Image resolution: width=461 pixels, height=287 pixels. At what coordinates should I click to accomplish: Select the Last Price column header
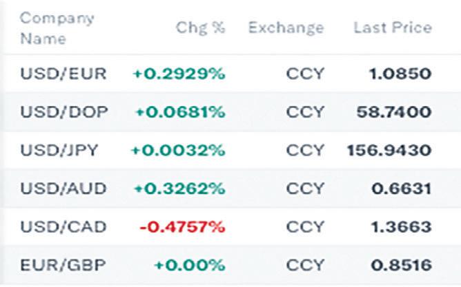(x=392, y=28)
